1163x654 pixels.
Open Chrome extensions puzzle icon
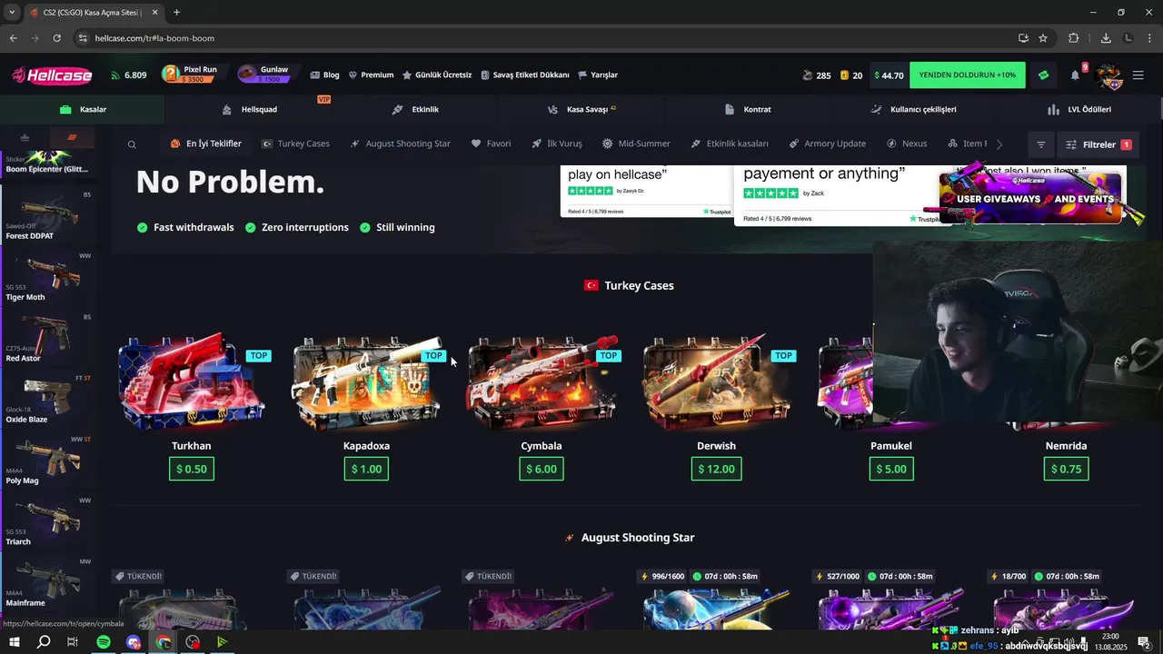click(1073, 38)
